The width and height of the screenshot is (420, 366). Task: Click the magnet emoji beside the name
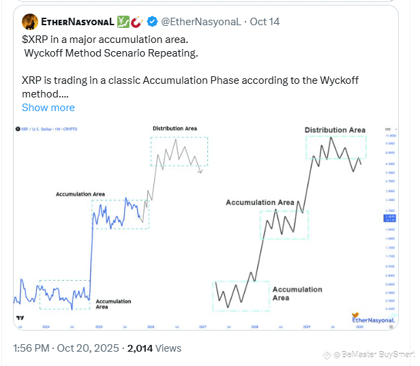point(138,22)
